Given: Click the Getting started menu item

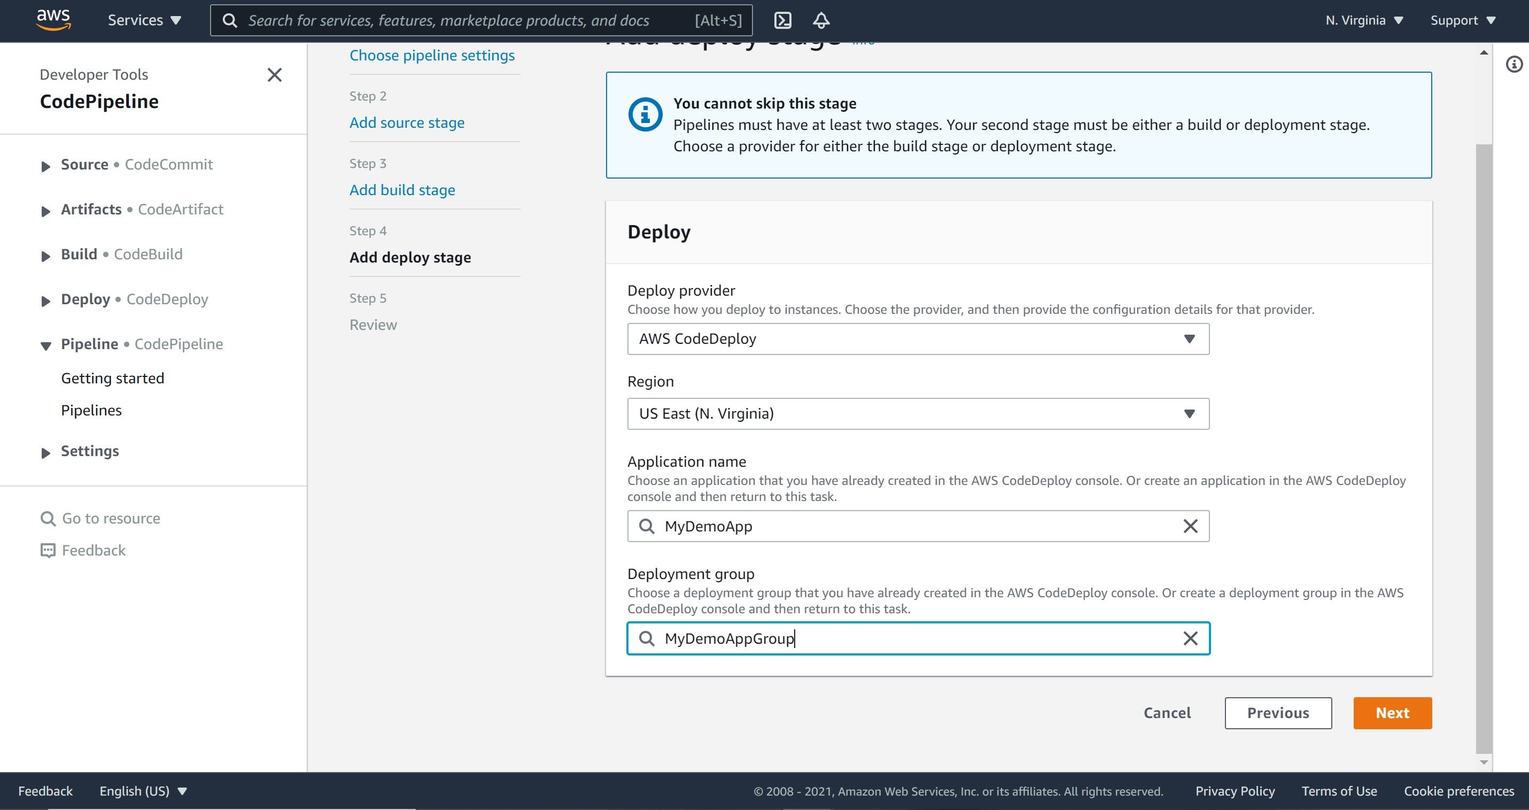Looking at the screenshot, I should (112, 378).
